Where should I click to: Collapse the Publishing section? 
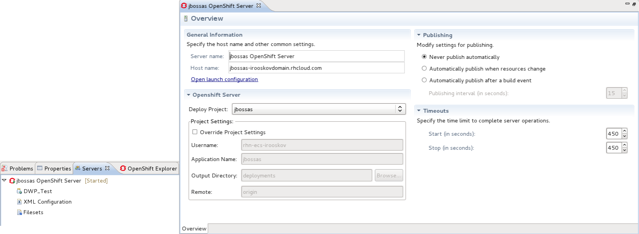pos(419,35)
